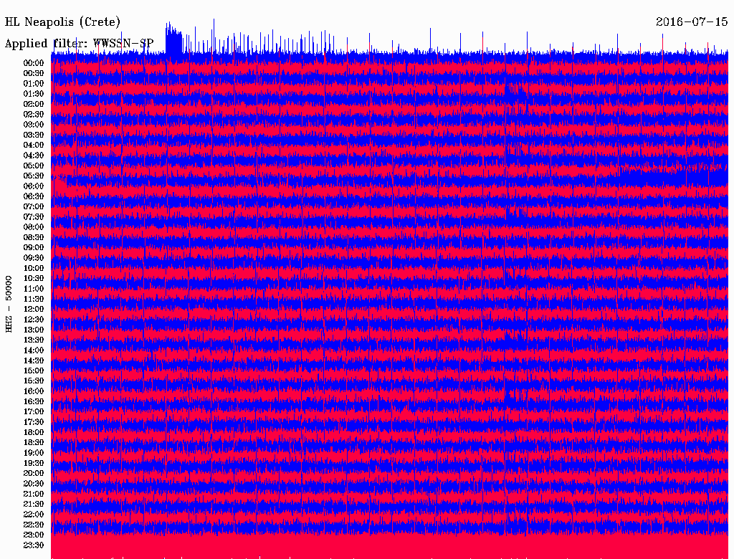Click the 05:00 time label
734x559 pixels.
pyautogui.click(x=34, y=166)
